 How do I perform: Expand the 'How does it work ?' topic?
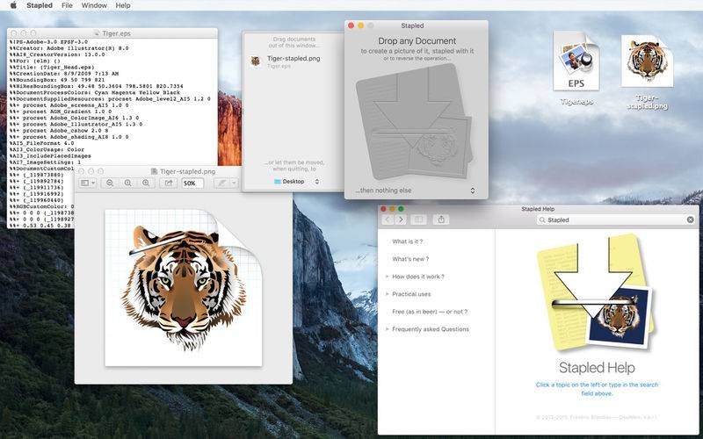click(387, 277)
